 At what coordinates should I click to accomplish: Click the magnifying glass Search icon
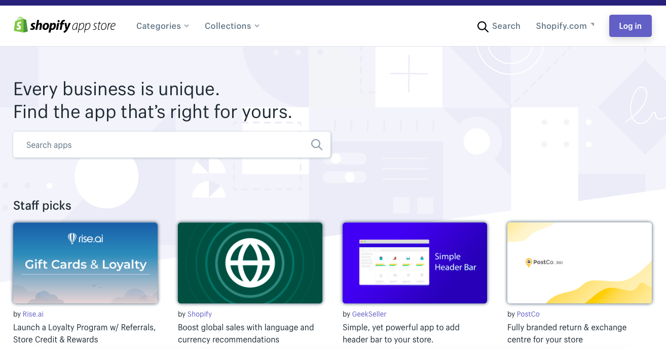pyautogui.click(x=482, y=26)
